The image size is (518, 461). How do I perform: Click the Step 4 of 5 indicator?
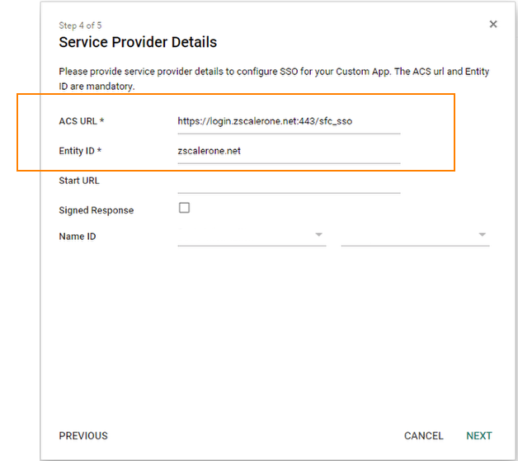[x=80, y=26]
